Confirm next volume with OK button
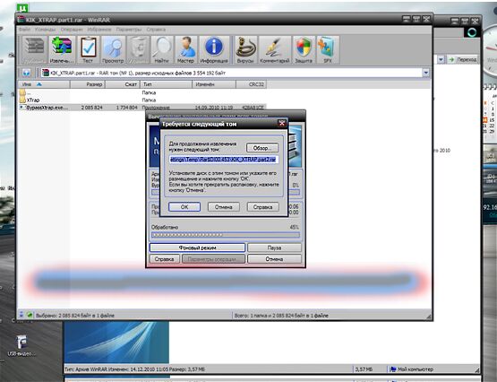This screenshot has height=382, width=497. tap(184, 207)
